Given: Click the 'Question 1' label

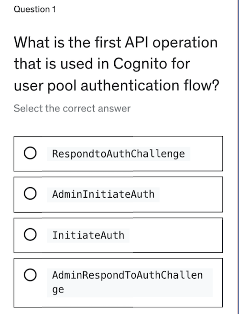Looking at the screenshot, I should (35, 10).
